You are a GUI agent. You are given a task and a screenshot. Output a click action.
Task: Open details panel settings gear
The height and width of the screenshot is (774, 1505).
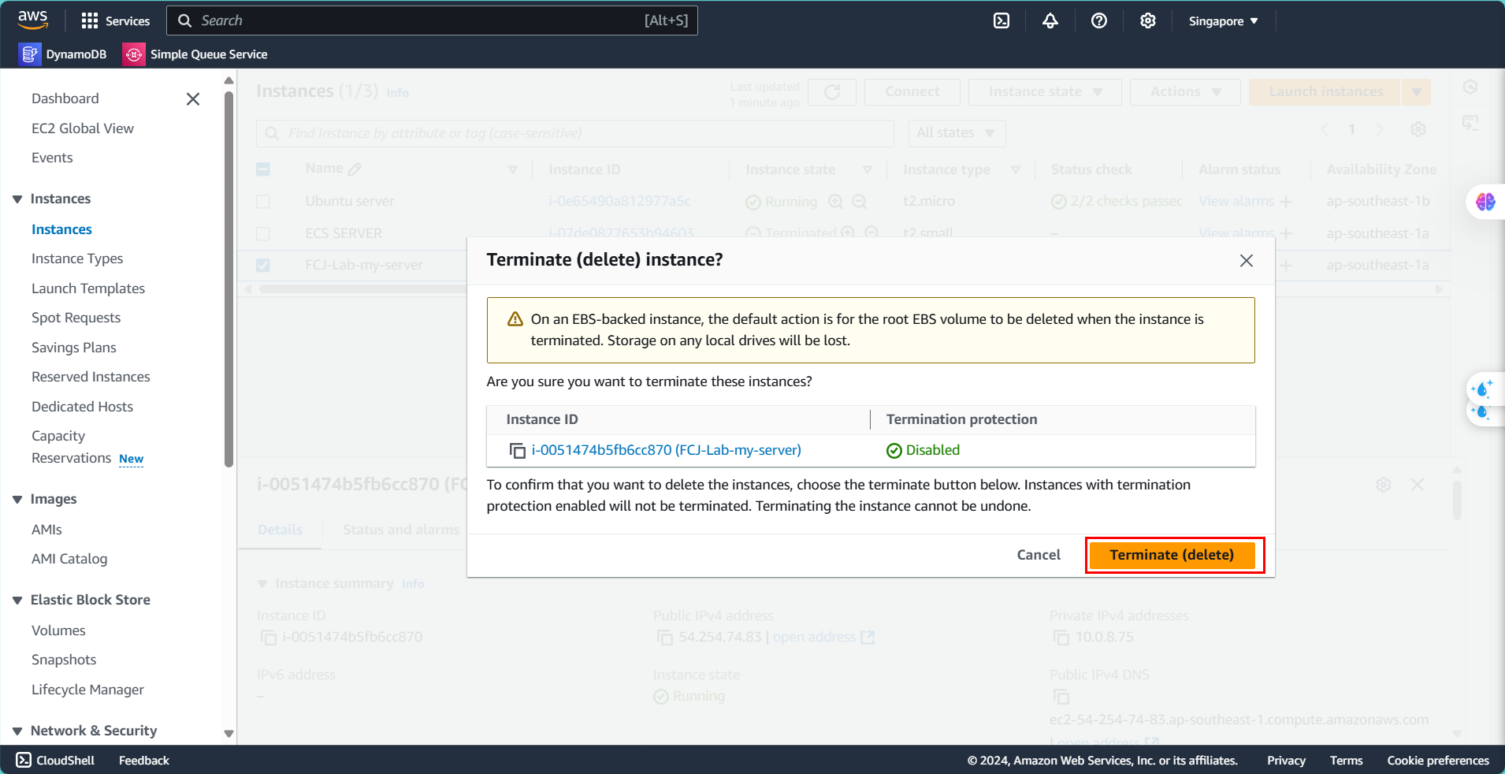[1384, 485]
